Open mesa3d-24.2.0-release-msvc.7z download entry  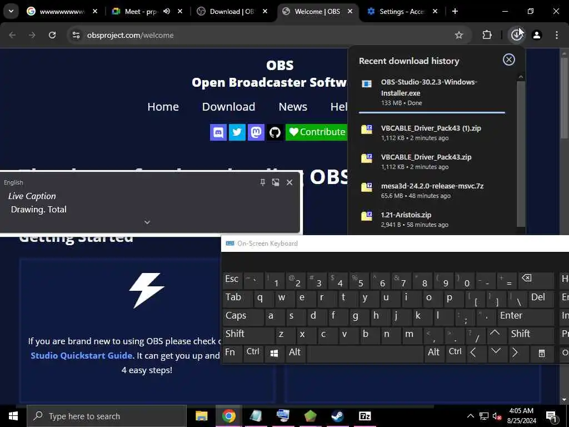(x=432, y=190)
